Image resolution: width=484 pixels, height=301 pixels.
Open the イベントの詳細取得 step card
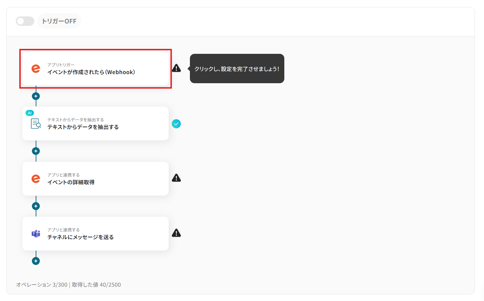pos(95,179)
